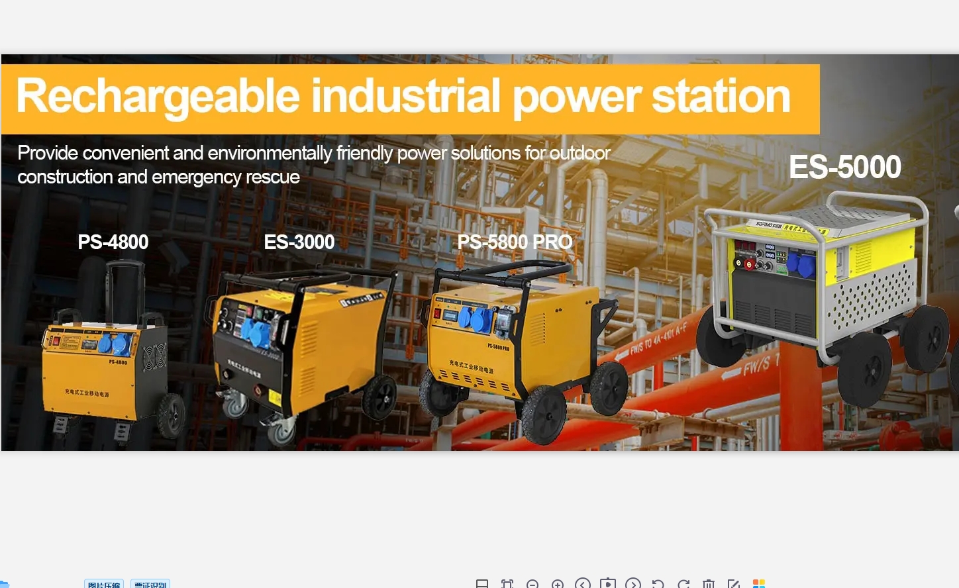Image resolution: width=959 pixels, height=588 pixels.
Task: Click the 'ES-5000' label in the banner
Action: pyautogui.click(x=845, y=167)
